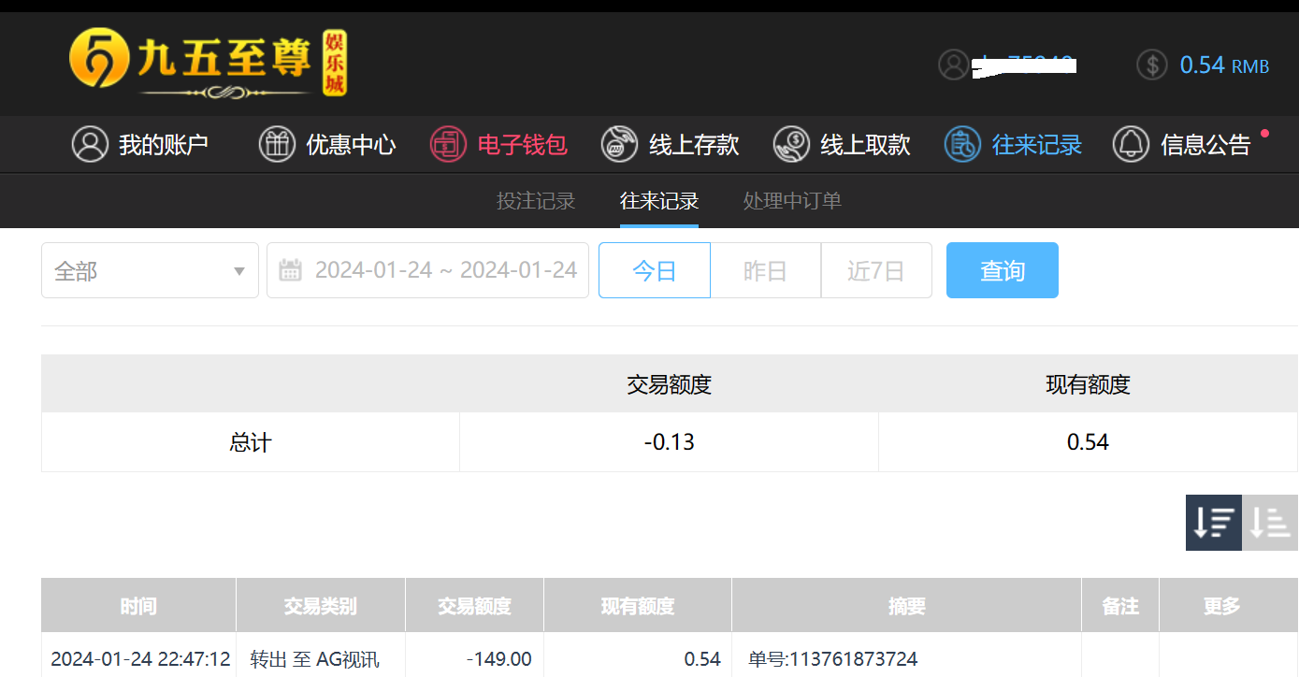The height and width of the screenshot is (677, 1299).
Task: Click the -0.13 total value
Action: point(670,442)
